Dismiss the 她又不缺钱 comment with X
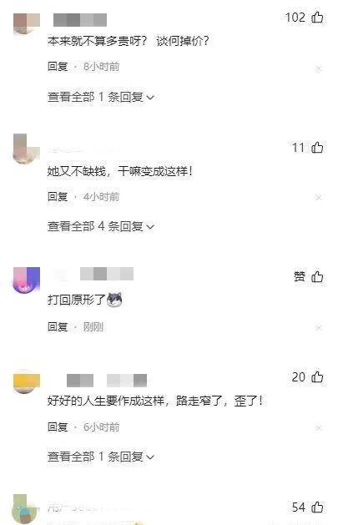Screen dimensions: 338x525 (x=319, y=198)
